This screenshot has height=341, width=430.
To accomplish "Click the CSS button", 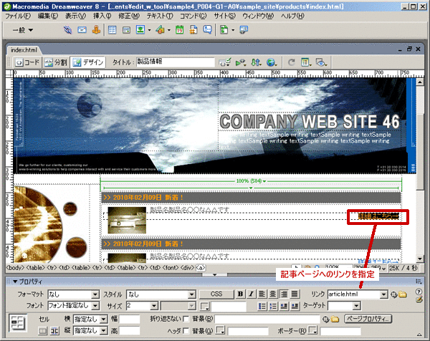I will tap(216, 294).
